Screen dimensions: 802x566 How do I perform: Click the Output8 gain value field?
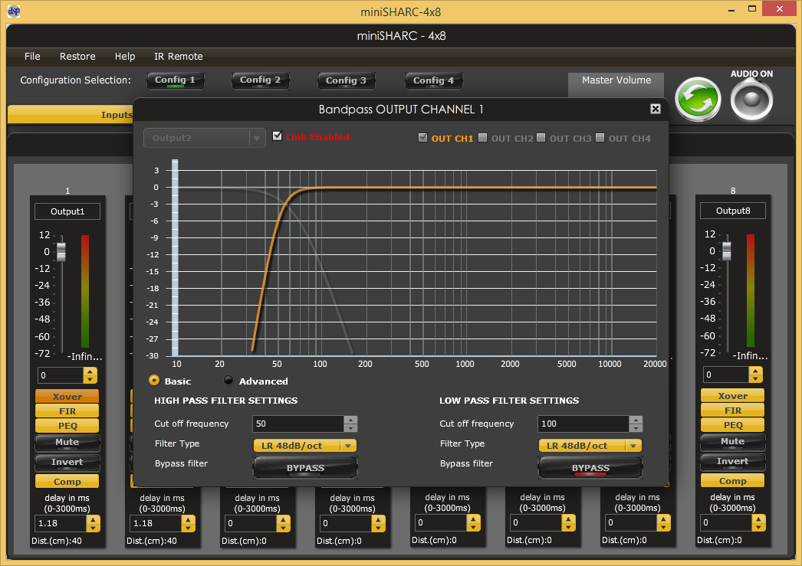726,375
